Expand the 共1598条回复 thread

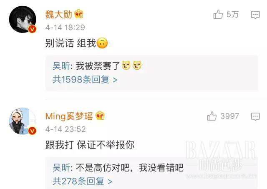click(85, 80)
